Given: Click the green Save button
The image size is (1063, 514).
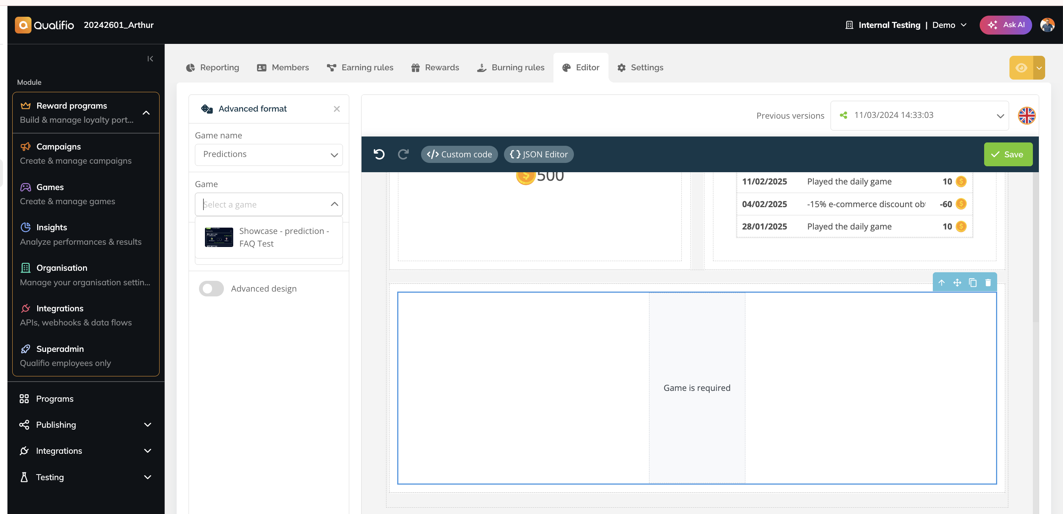Looking at the screenshot, I should pos(1008,154).
